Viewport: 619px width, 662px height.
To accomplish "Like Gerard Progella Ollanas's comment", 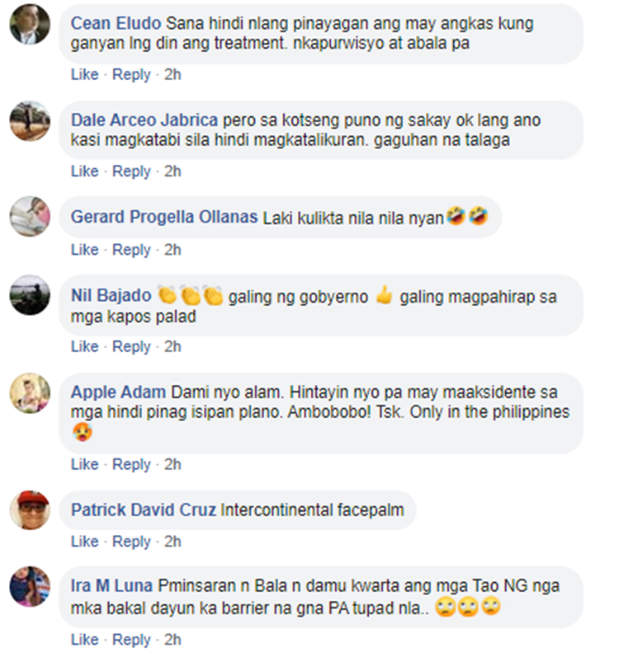I will [84, 250].
